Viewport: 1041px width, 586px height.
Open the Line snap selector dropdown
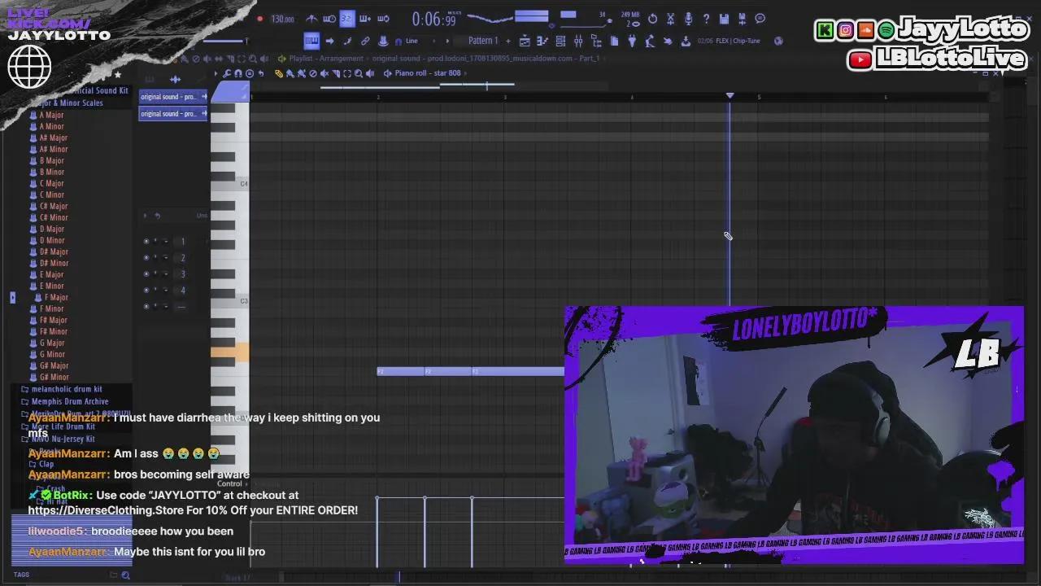pos(412,41)
